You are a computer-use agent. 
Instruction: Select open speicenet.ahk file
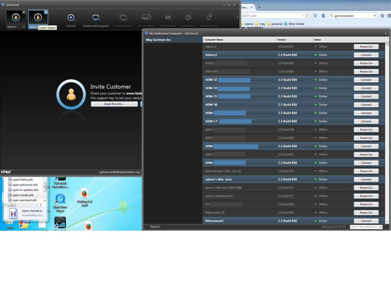pyautogui.click(x=22, y=200)
